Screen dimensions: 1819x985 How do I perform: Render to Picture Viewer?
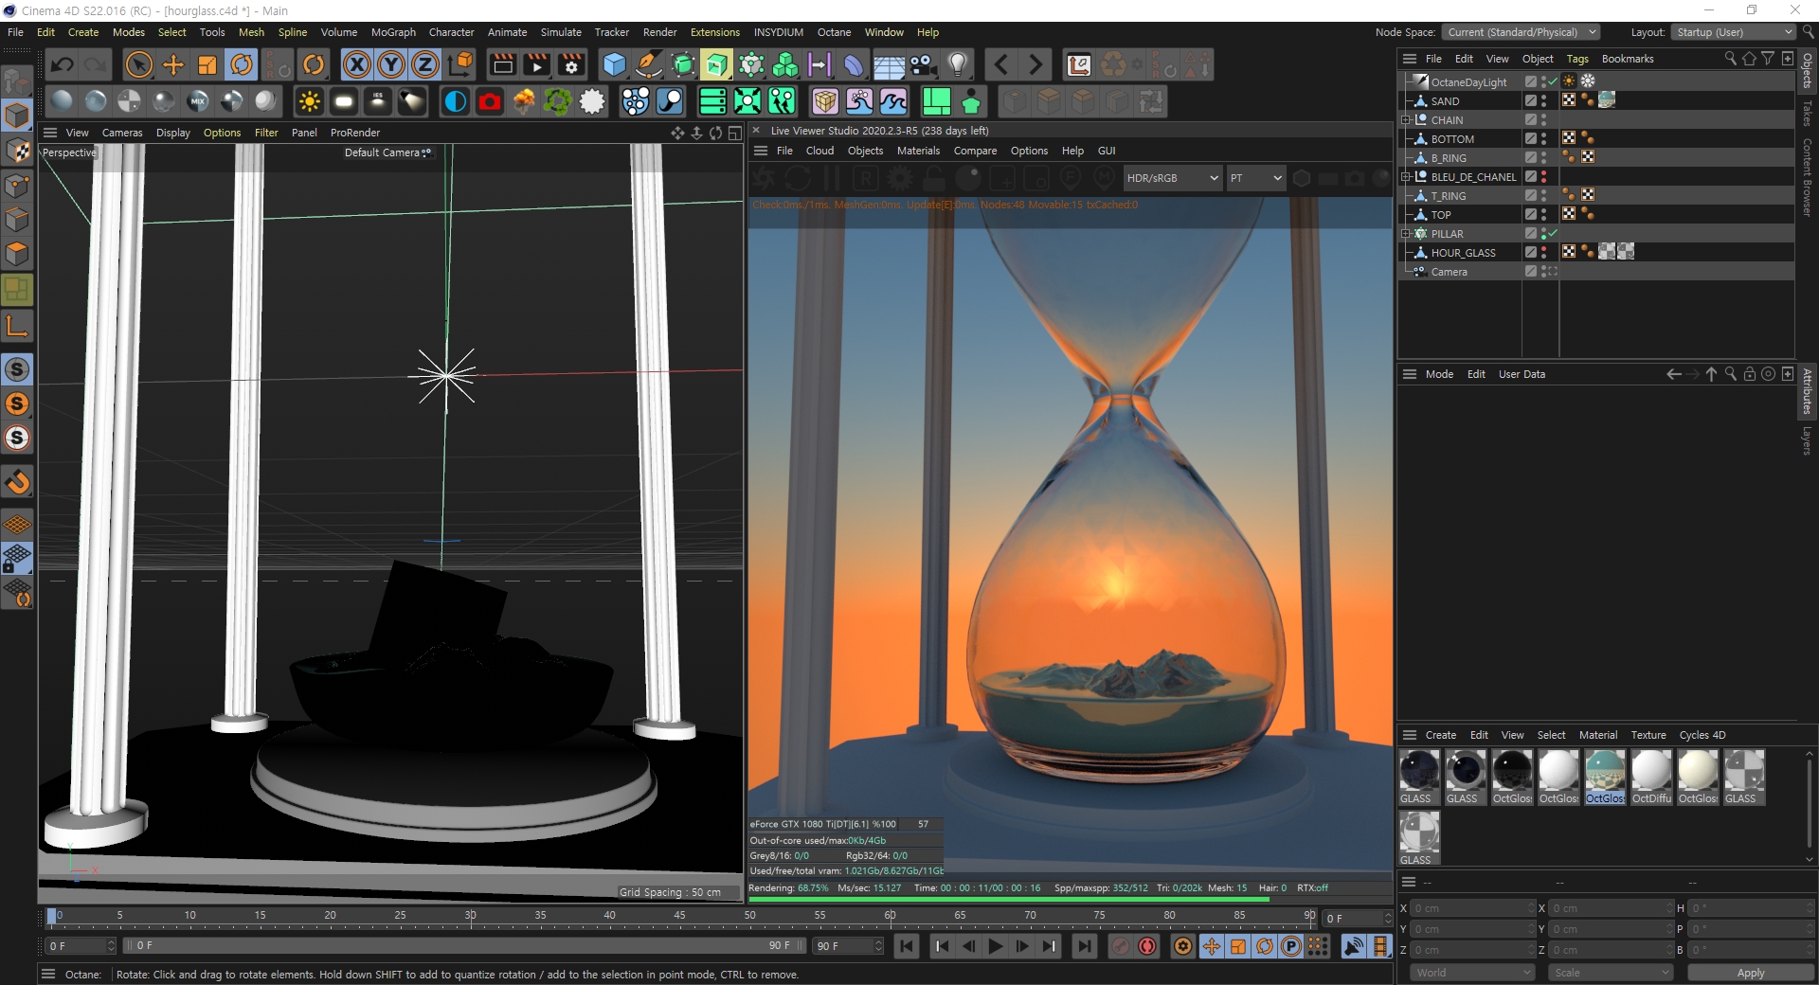point(537,65)
